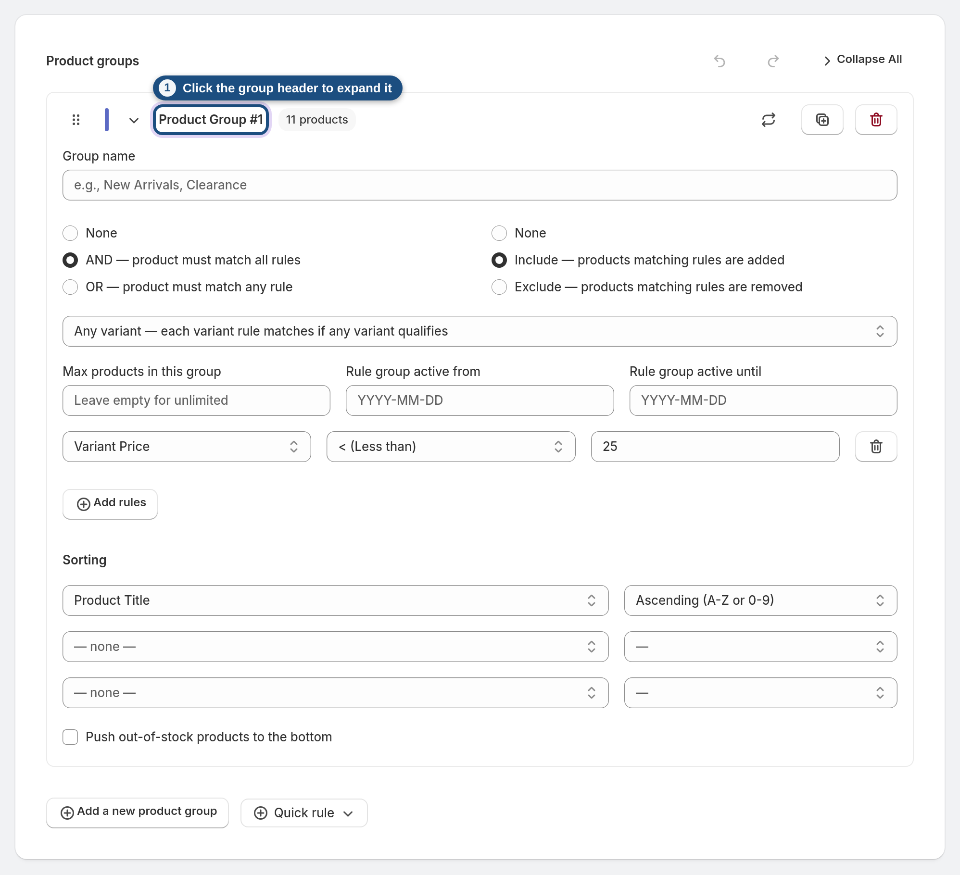Click Add a new product group
The image size is (960, 875).
pos(138,812)
